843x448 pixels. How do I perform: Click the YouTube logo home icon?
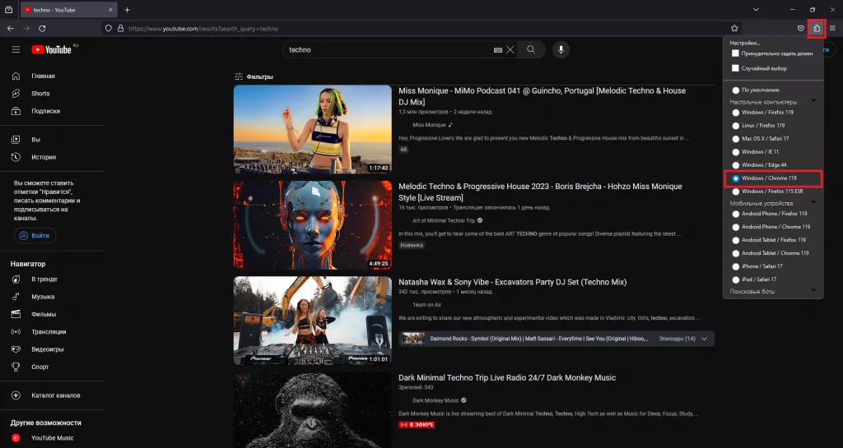click(x=51, y=49)
